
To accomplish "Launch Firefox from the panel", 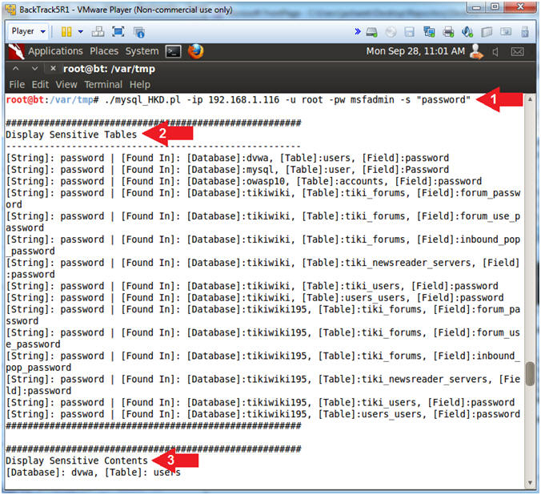I will coord(195,52).
